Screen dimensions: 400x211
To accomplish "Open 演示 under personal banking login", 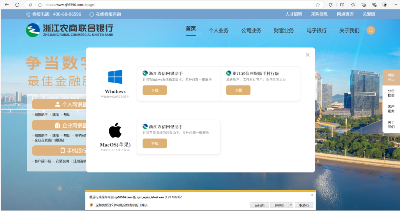I will 56,115.
